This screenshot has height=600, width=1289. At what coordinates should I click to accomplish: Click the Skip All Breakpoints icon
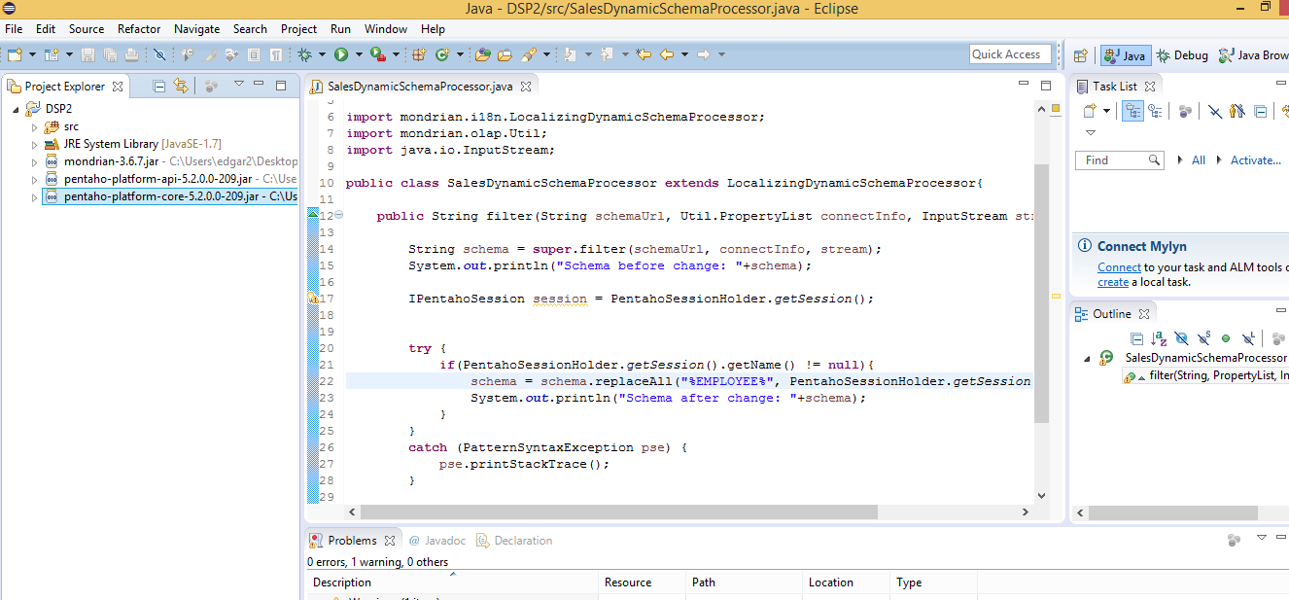tap(159, 54)
